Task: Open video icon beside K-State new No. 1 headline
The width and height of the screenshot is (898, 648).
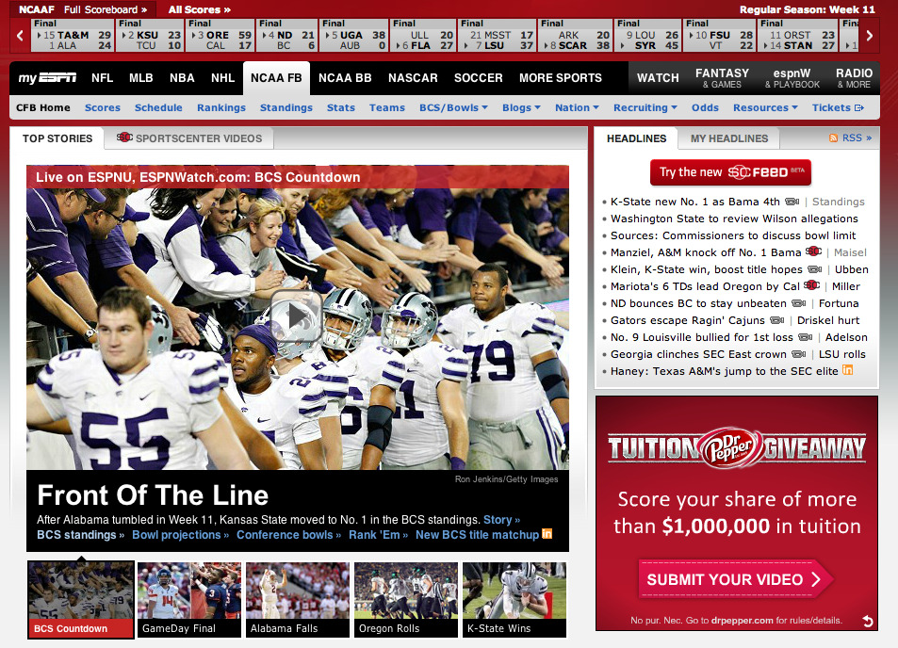Action: click(792, 202)
